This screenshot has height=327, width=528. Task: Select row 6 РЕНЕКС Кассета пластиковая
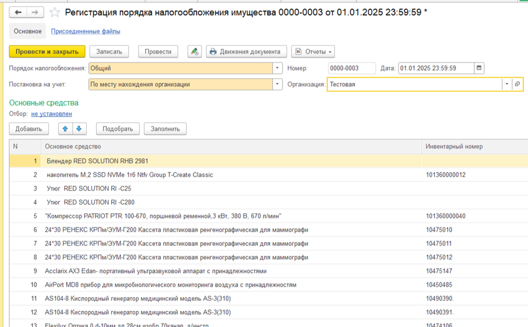tap(269, 230)
